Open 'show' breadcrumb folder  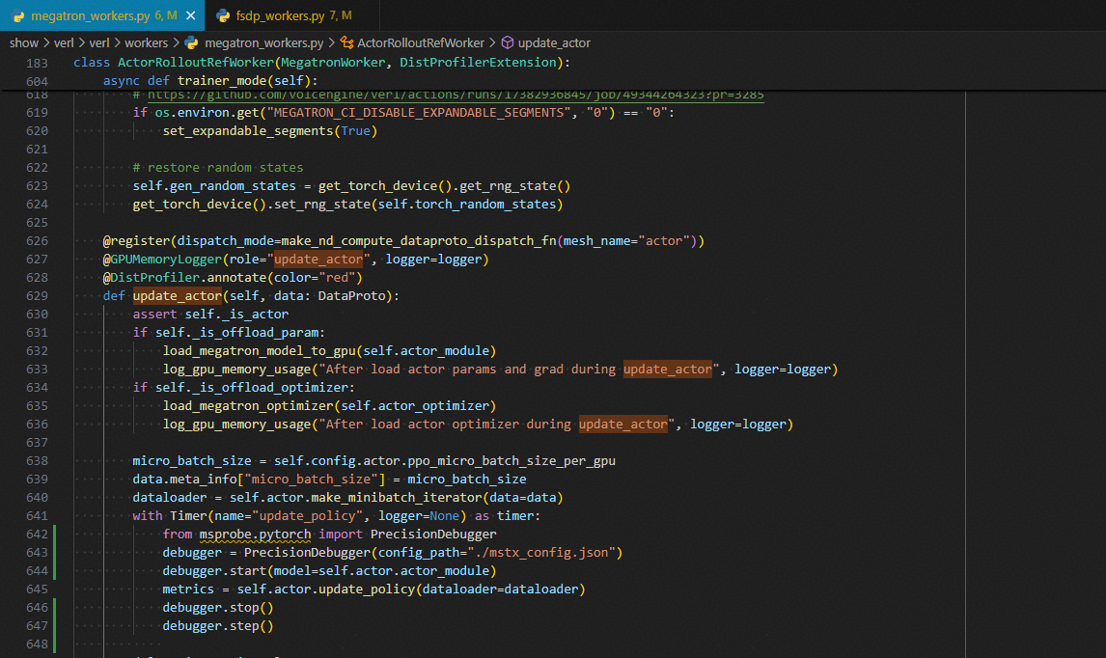pyautogui.click(x=24, y=43)
